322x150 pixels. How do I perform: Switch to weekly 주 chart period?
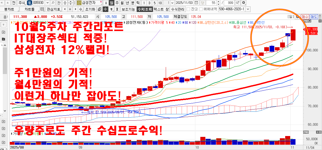[117, 3]
